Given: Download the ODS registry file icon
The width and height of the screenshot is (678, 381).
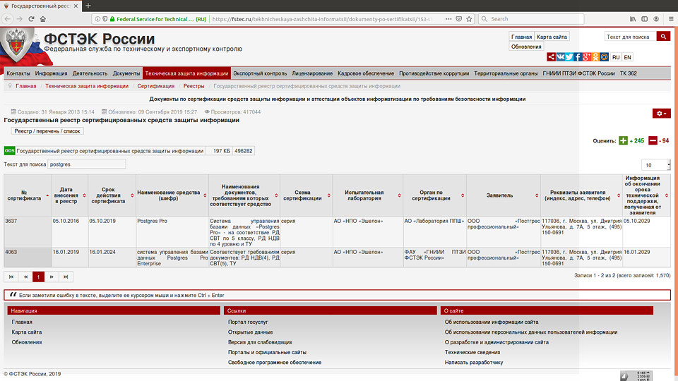Looking at the screenshot, I should (x=9, y=151).
